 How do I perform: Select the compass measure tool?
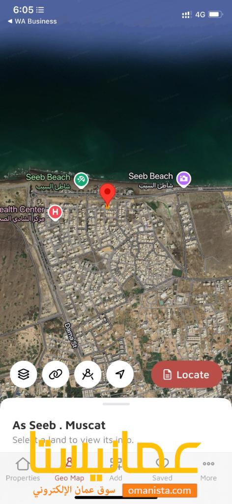pyautogui.click(x=87, y=375)
